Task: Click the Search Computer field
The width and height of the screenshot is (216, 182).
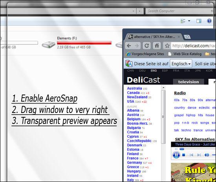Action: pos(179,11)
